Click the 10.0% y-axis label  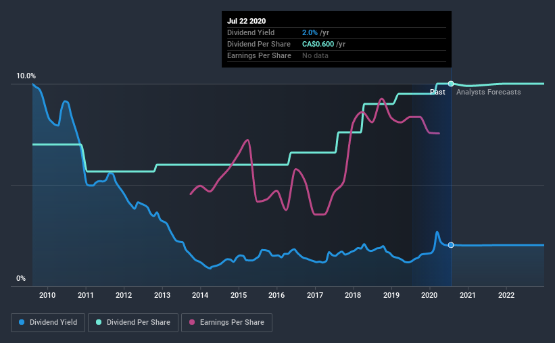click(x=26, y=76)
